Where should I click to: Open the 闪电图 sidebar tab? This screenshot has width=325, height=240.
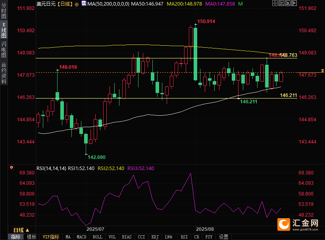pos(4,49)
